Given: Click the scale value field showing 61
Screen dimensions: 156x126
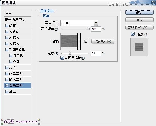Looking at the screenshot, I should (96, 53).
